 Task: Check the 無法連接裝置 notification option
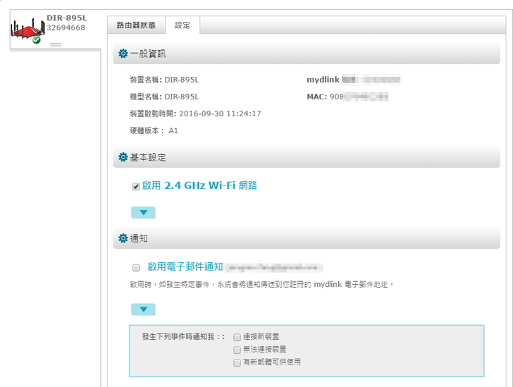(x=237, y=350)
